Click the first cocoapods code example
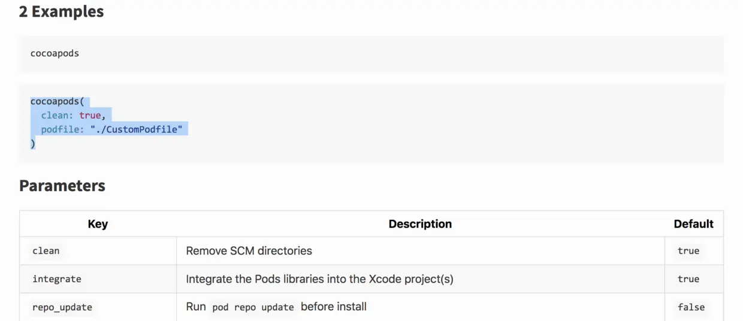This screenshot has height=321, width=743. (x=55, y=53)
